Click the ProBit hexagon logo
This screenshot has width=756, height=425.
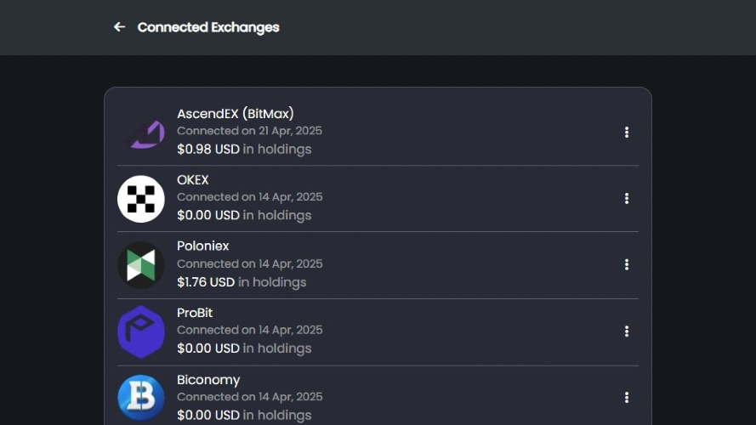(141, 331)
